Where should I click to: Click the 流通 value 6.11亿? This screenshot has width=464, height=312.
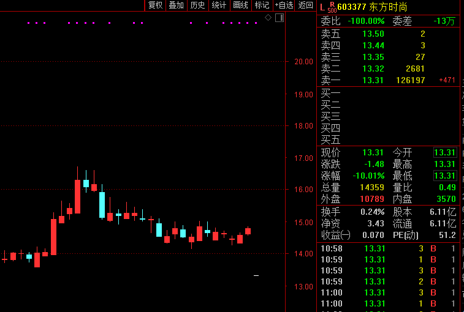(x=443, y=224)
